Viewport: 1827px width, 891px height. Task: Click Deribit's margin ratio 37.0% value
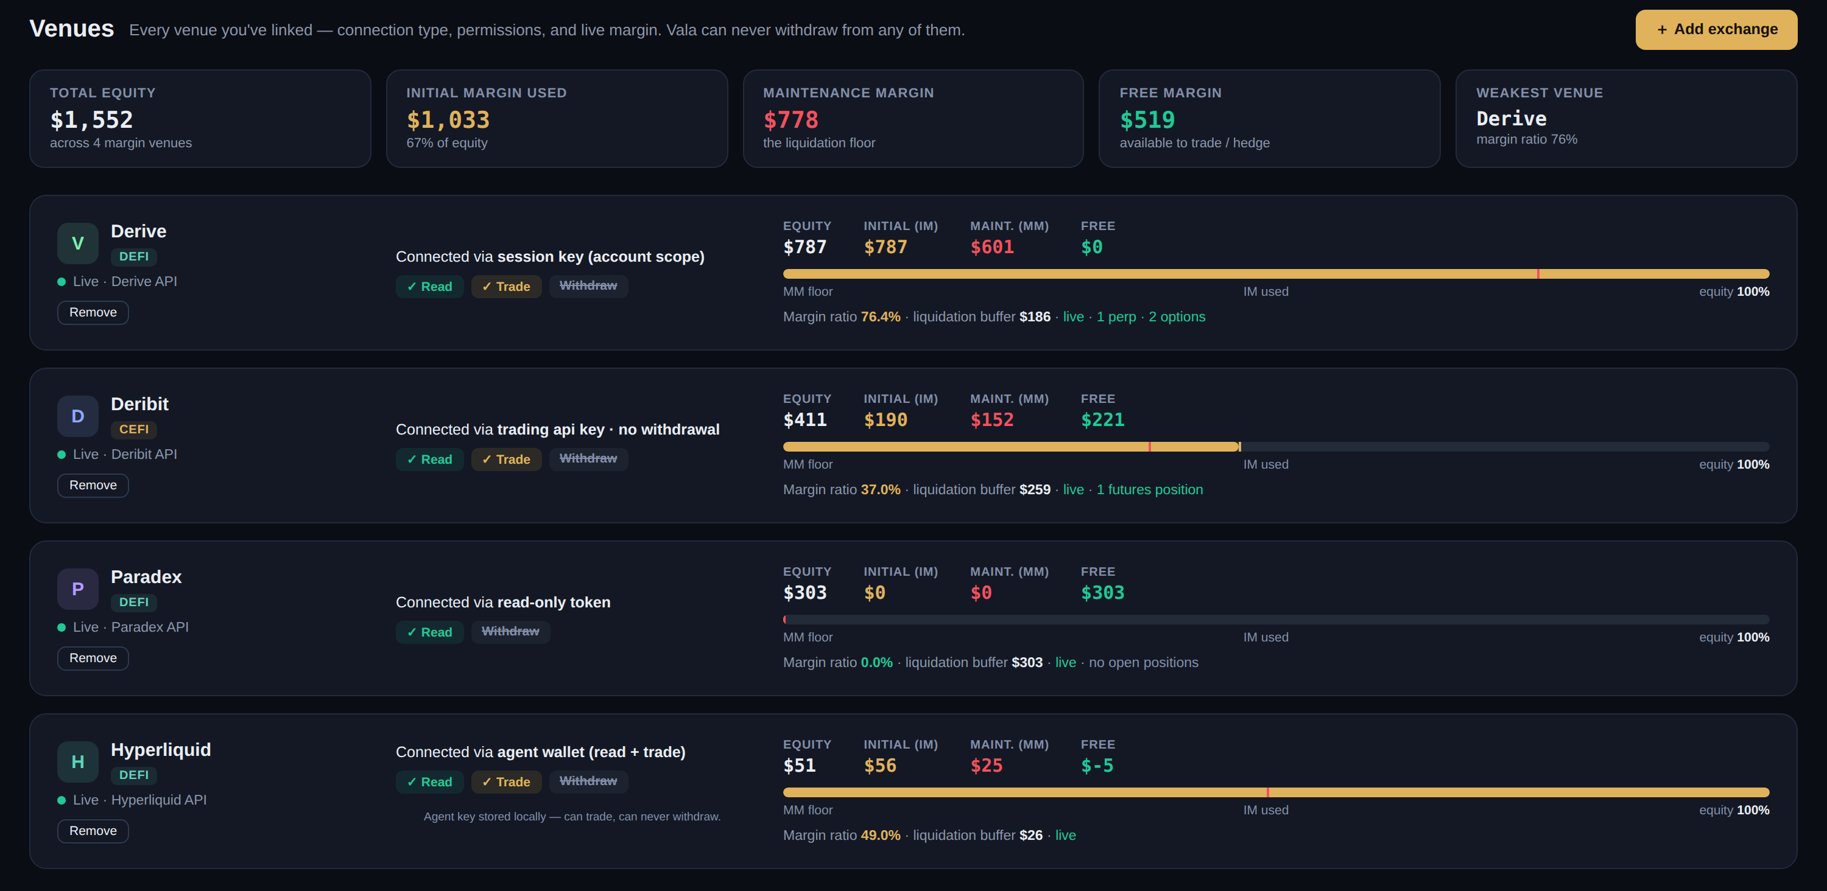[880, 490]
